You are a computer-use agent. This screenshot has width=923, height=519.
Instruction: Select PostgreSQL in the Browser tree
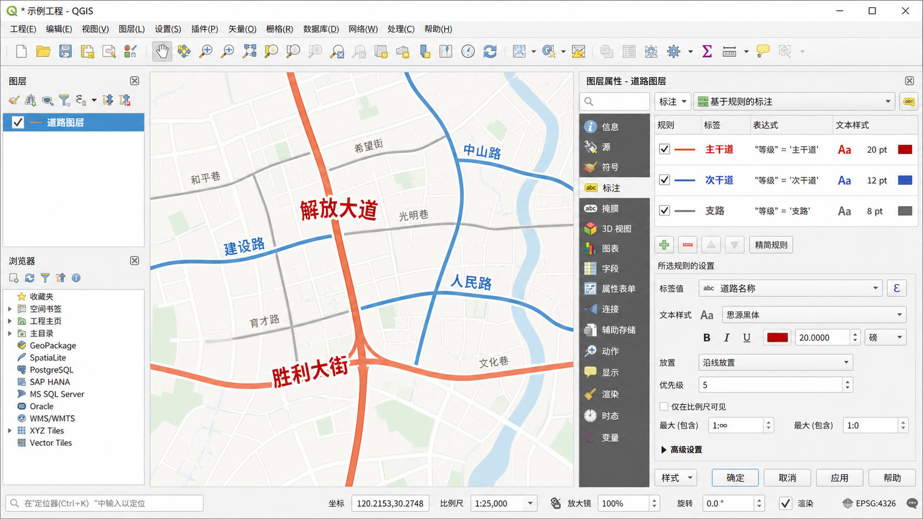coord(51,370)
